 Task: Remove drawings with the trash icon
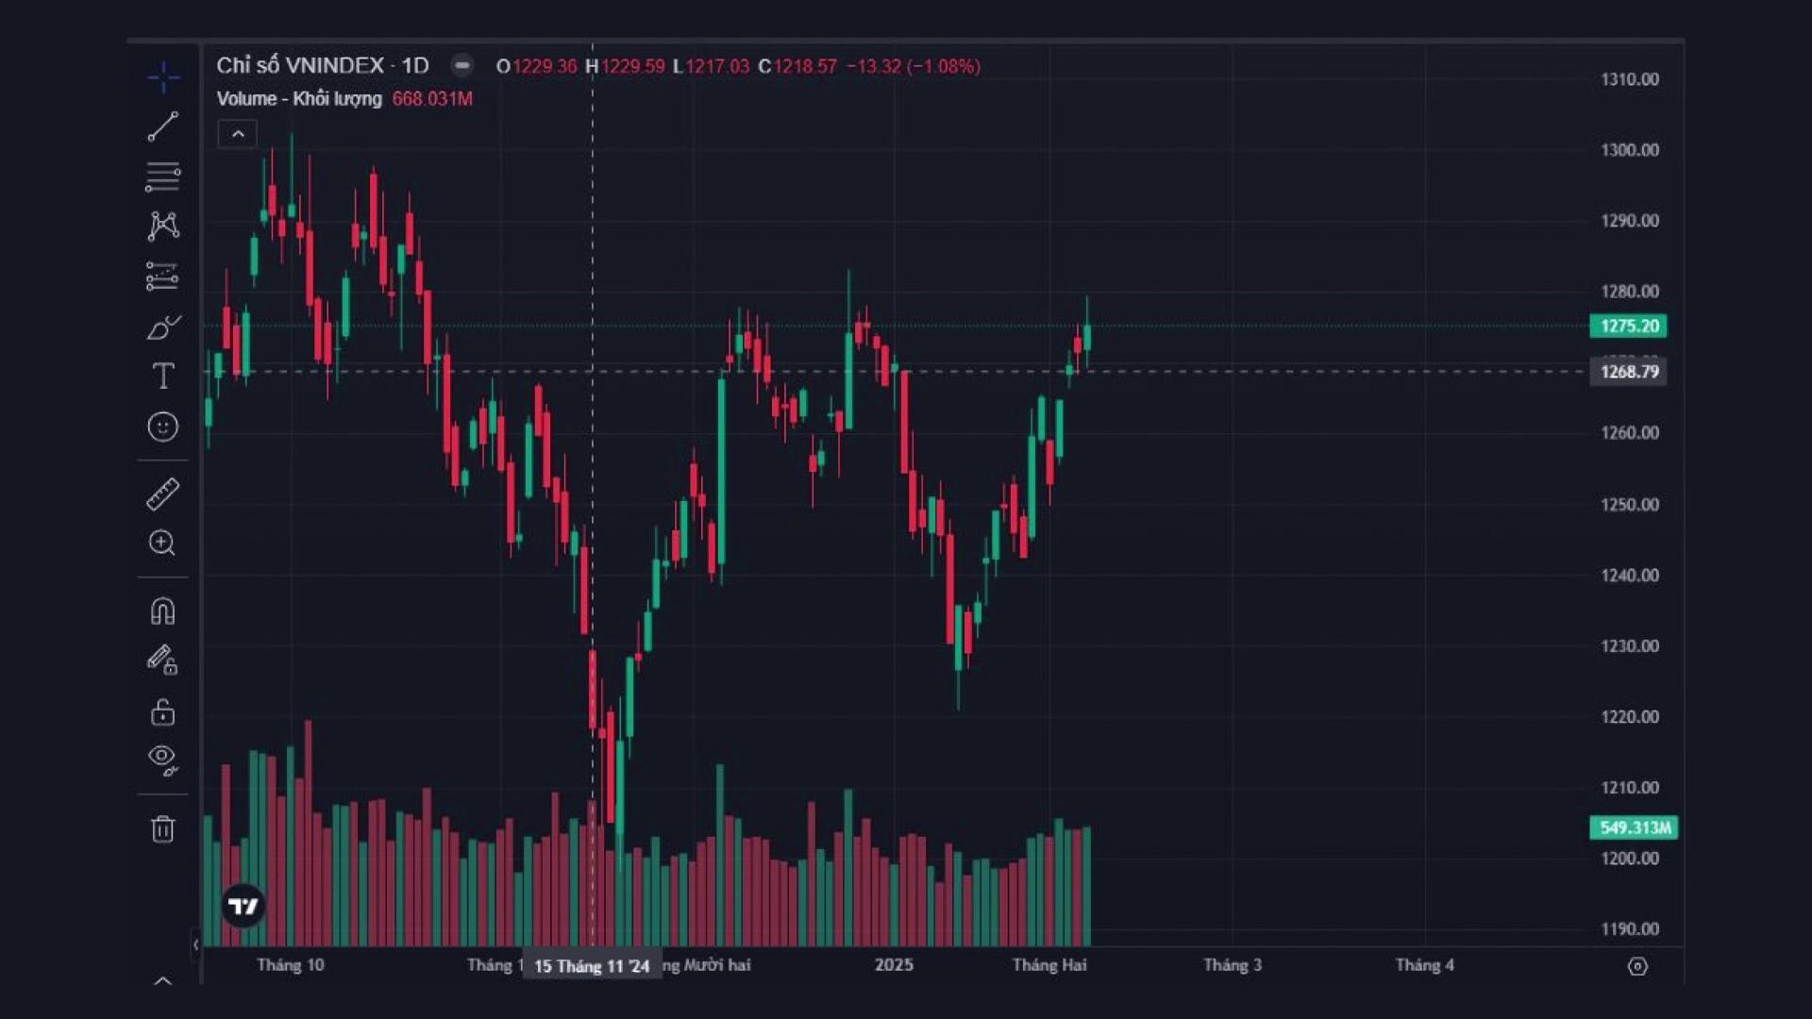point(163,828)
